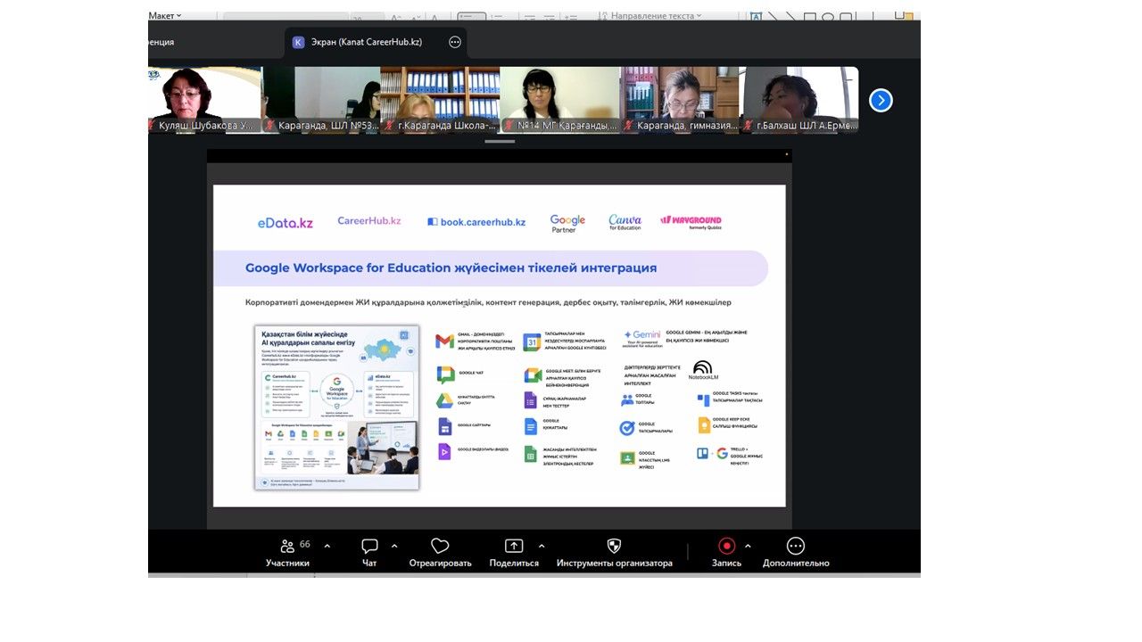
Task: Click the Gemini logo on the slide
Action: click(x=641, y=337)
